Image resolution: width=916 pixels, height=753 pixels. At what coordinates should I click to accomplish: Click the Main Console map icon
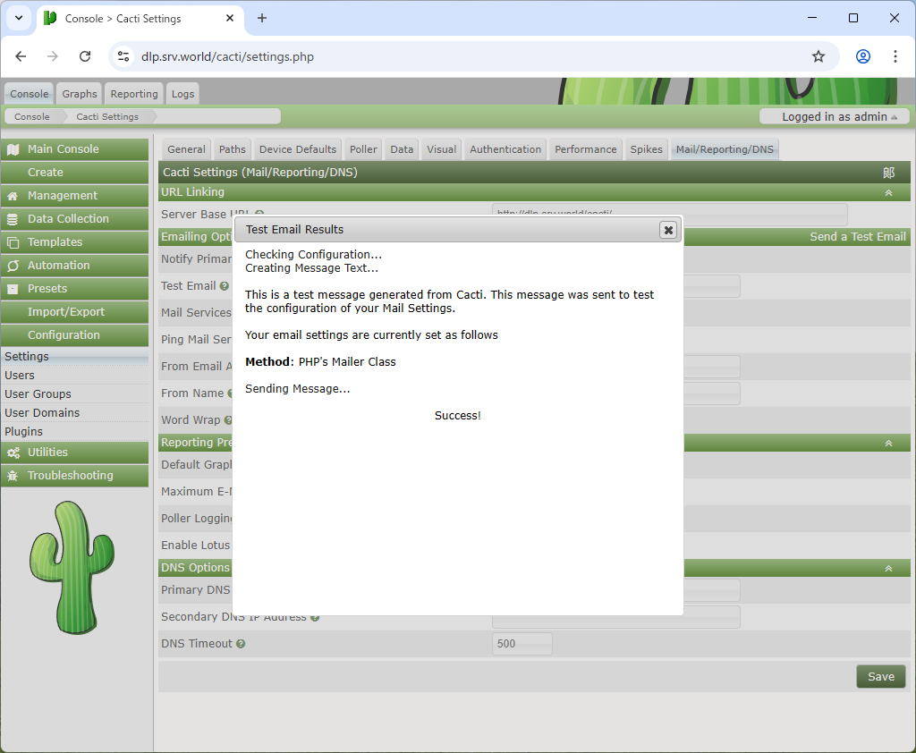pos(13,149)
